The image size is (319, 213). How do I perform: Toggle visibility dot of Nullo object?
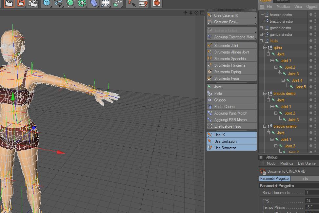[311, 41]
